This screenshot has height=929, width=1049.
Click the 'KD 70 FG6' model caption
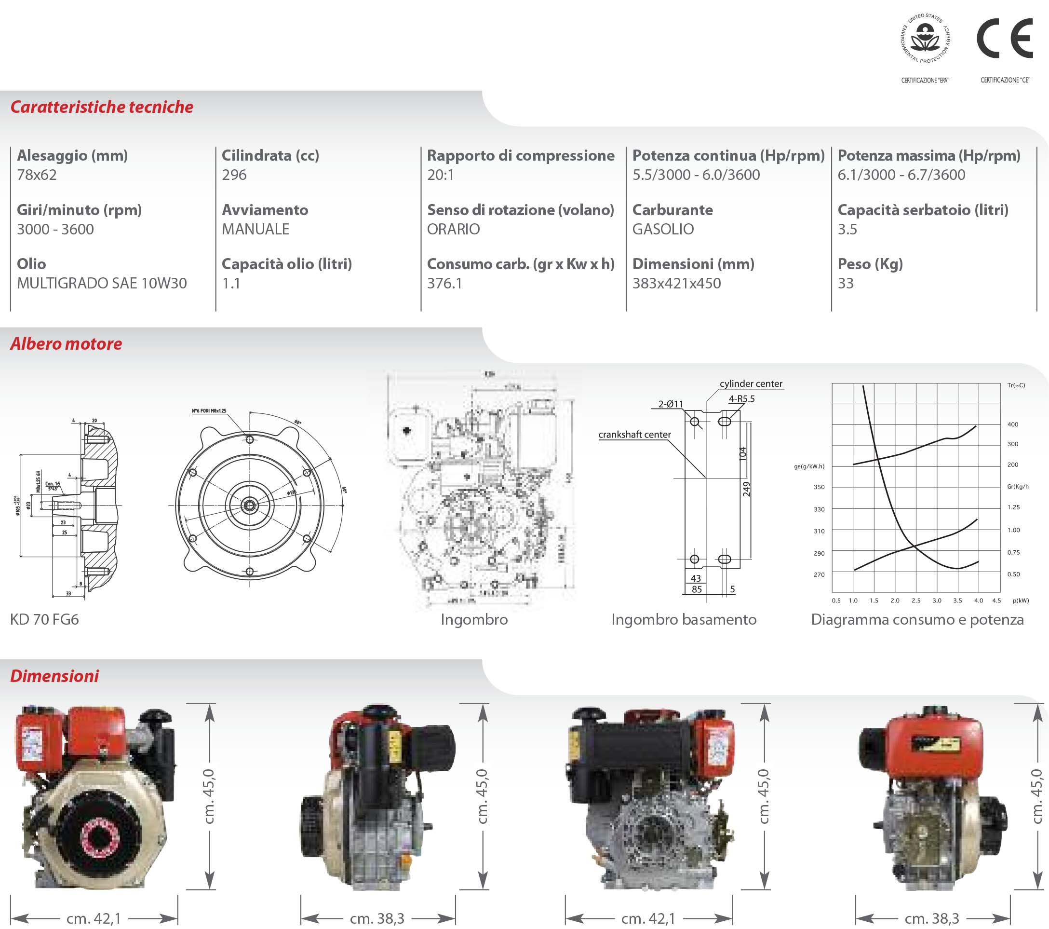(x=44, y=619)
